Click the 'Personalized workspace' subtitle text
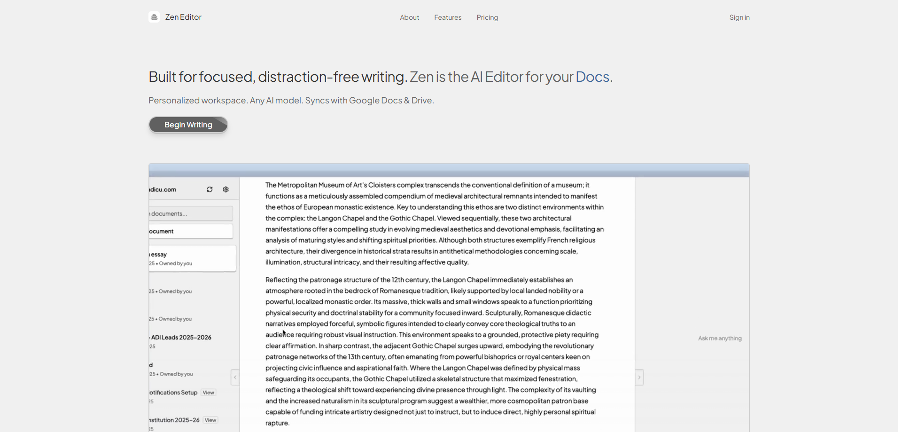Viewport: 902px width, 432px height. click(x=291, y=100)
